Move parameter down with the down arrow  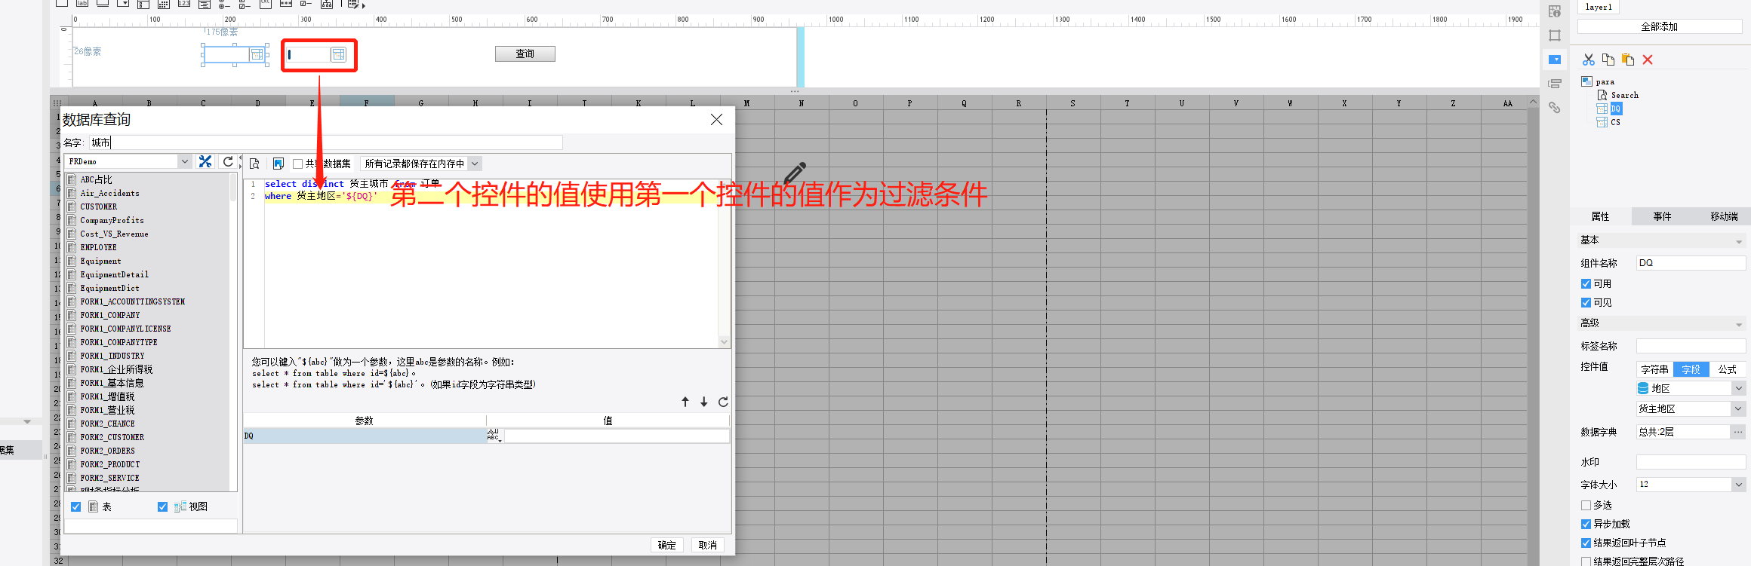[703, 402]
